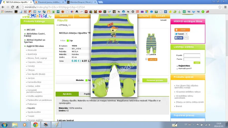The width and height of the screenshot is (228, 128).
Task: Click the Minikid.lv site logo
Action: 37,16
